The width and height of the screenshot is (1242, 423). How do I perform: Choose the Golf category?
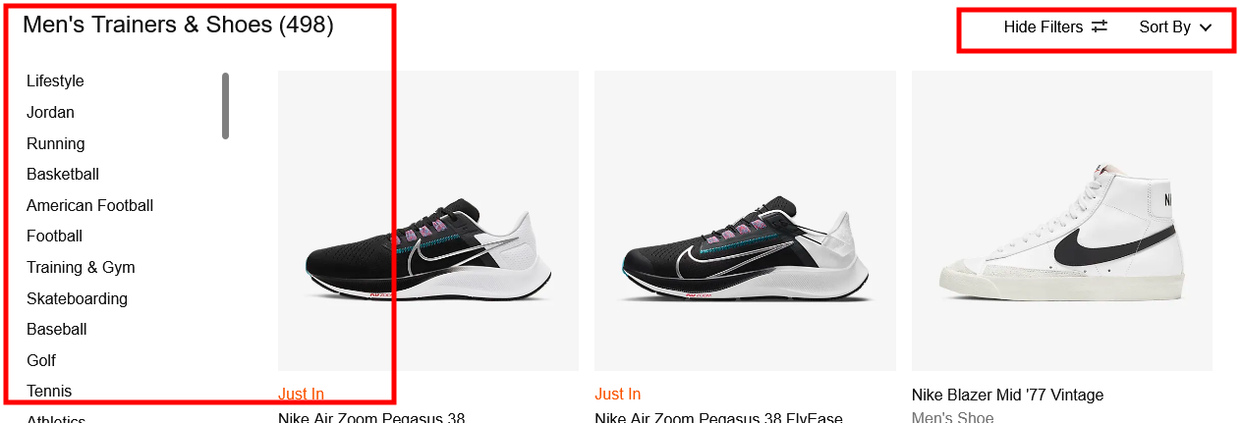coord(41,360)
